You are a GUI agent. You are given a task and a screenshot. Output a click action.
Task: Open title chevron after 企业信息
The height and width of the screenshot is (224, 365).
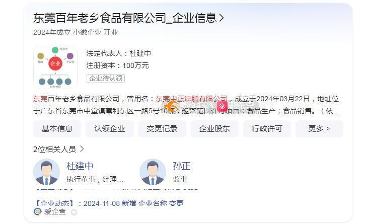(222, 18)
